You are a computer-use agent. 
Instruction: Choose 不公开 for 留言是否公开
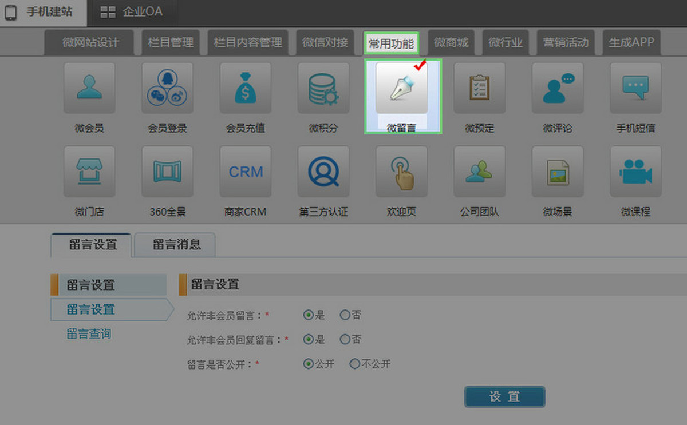click(x=354, y=364)
